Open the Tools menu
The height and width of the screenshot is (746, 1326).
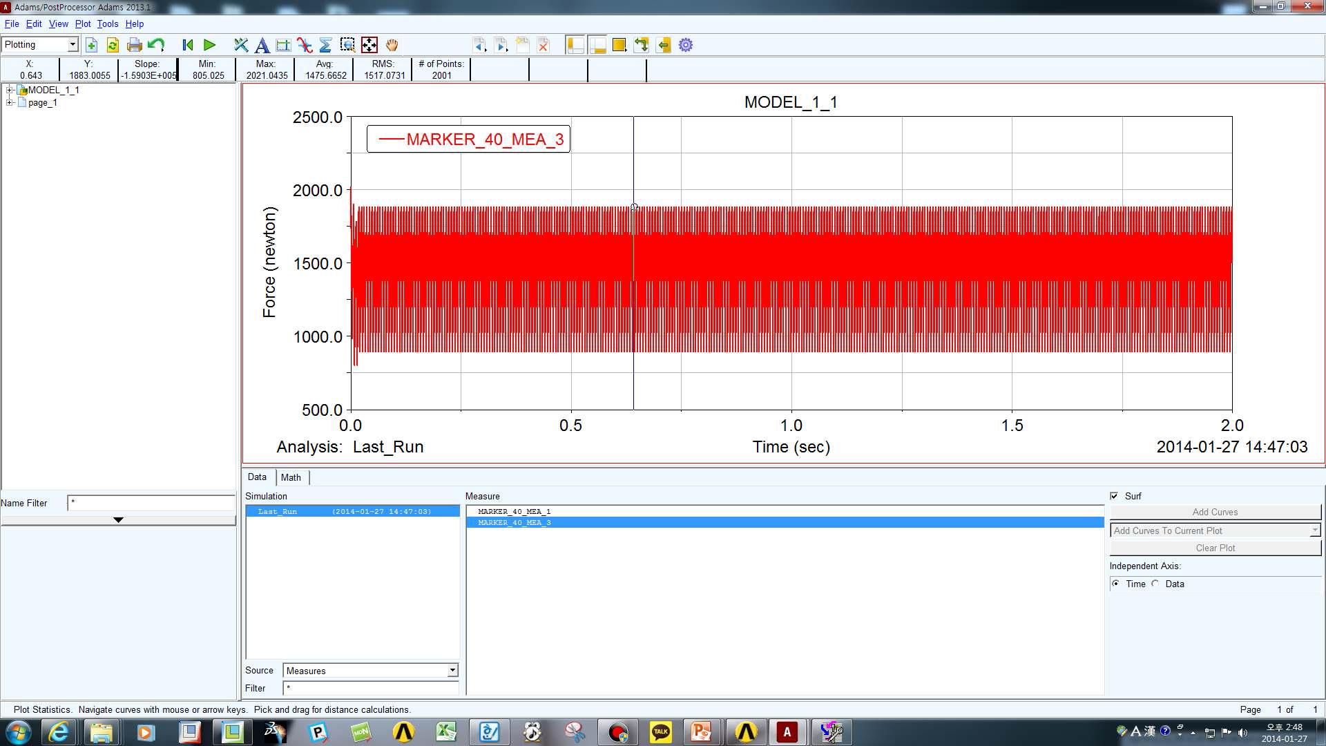[x=108, y=23]
